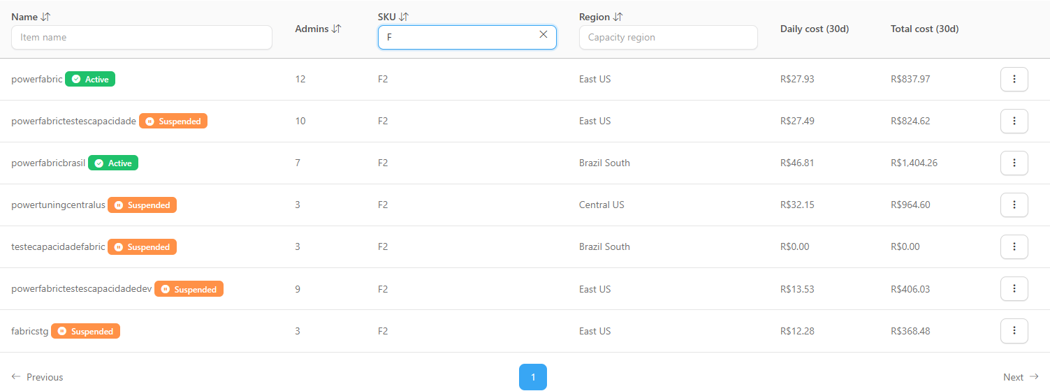
Task: Click Central US region cell
Action: tap(601, 205)
